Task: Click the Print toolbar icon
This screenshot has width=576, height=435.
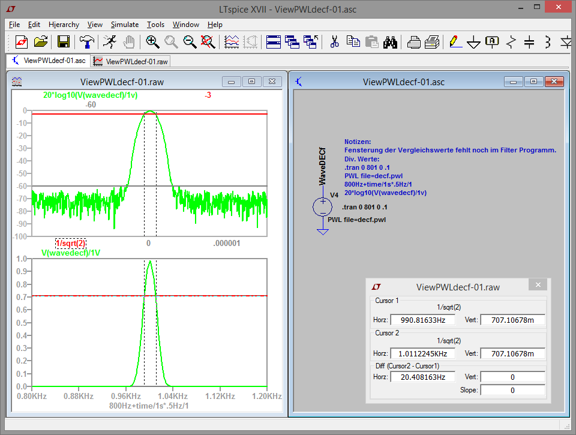Action: tap(413, 42)
